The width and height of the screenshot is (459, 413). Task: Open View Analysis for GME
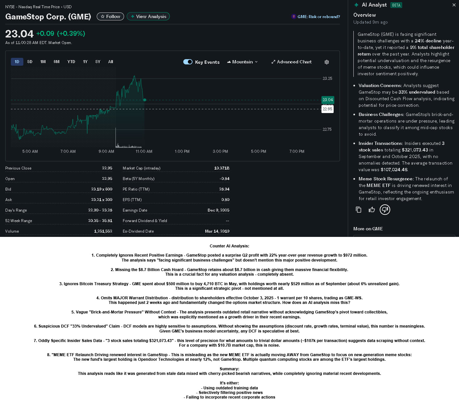148,16
